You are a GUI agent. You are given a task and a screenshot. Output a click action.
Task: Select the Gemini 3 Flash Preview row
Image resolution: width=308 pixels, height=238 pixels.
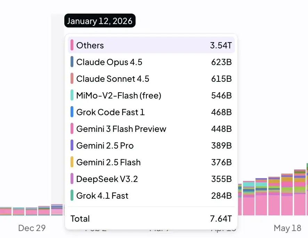coord(151,128)
